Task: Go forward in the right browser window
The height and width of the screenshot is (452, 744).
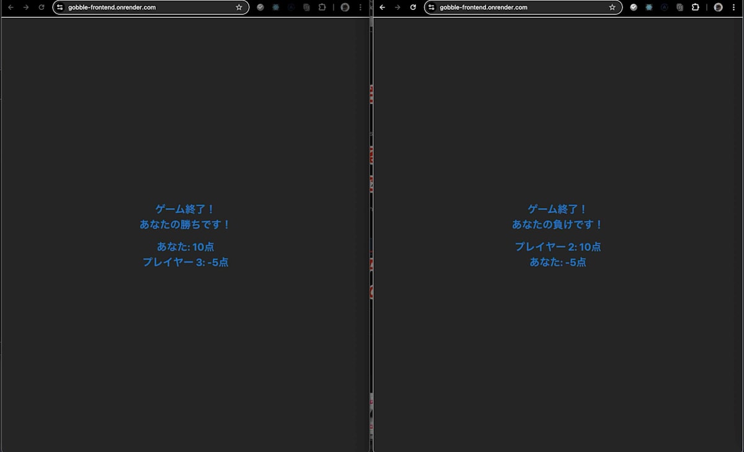Action: pos(397,7)
